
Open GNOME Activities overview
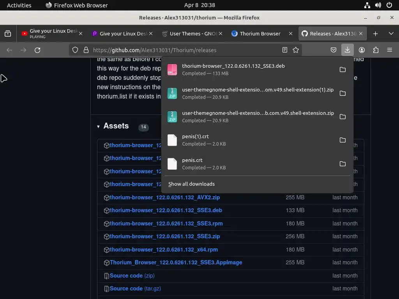tap(19, 5)
